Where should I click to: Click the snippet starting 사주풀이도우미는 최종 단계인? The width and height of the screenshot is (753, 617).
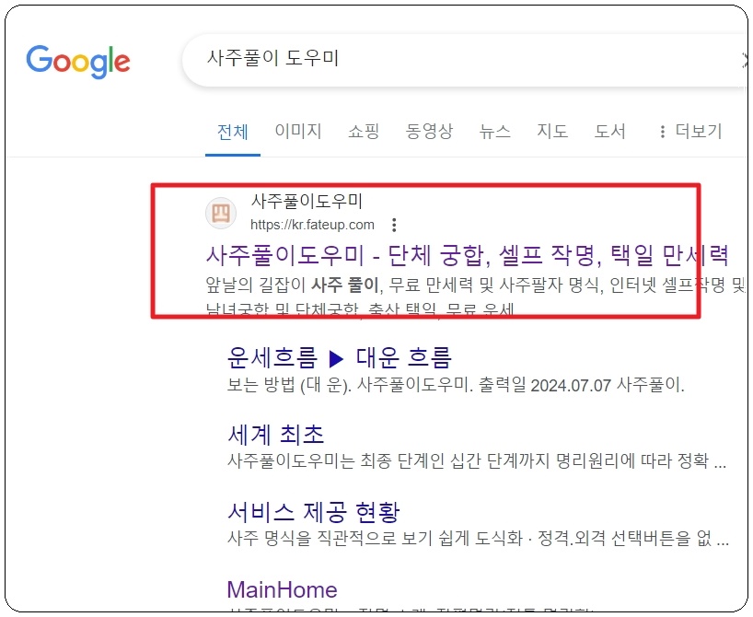click(x=477, y=460)
